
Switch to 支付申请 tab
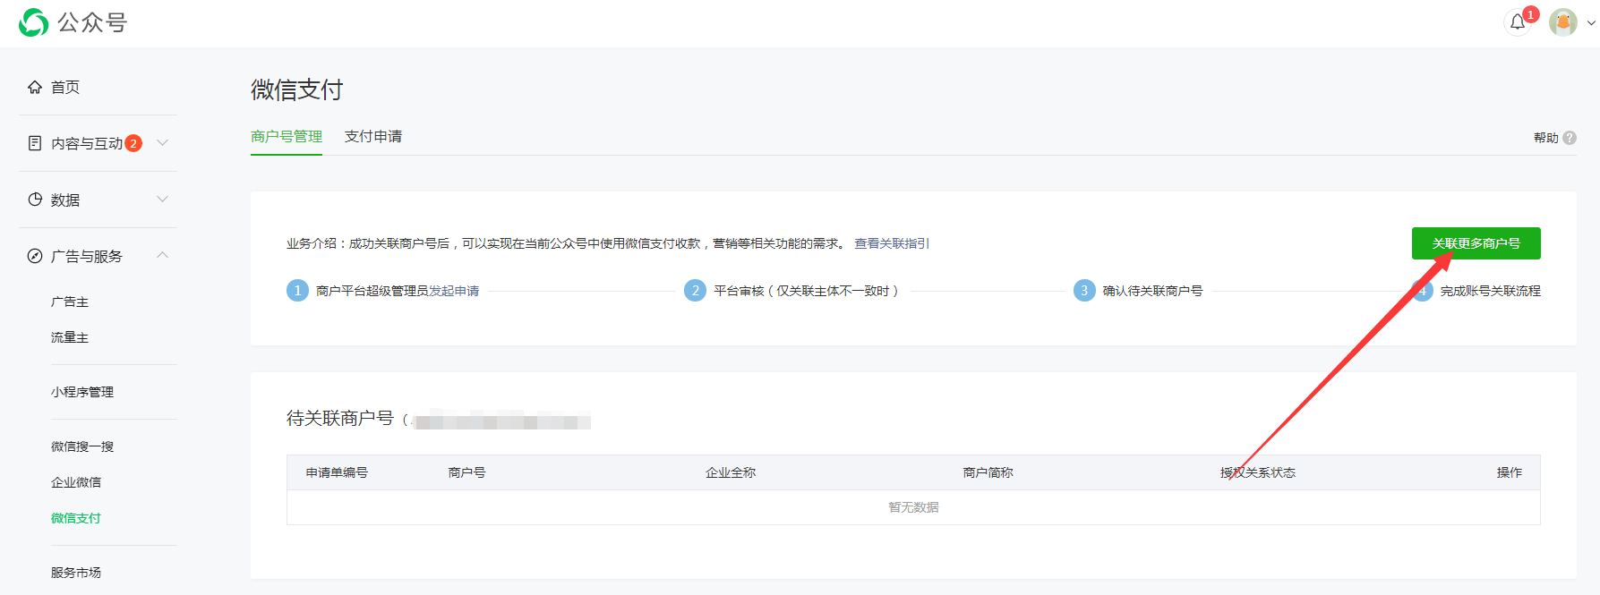373,136
